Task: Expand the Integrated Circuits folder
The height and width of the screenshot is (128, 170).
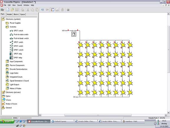Action: (x=7, y=77)
